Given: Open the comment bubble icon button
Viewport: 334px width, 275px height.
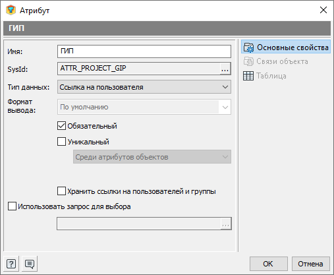Looking at the screenshot, I should point(30,264).
